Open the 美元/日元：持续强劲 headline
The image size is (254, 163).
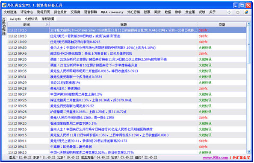pos(65,88)
